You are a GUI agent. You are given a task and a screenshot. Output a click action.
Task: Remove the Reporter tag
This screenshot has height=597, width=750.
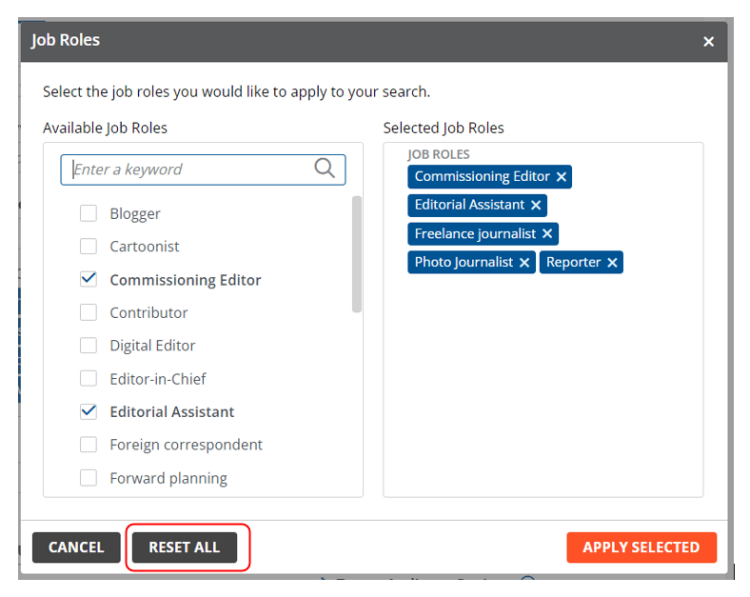click(x=612, y=262)
